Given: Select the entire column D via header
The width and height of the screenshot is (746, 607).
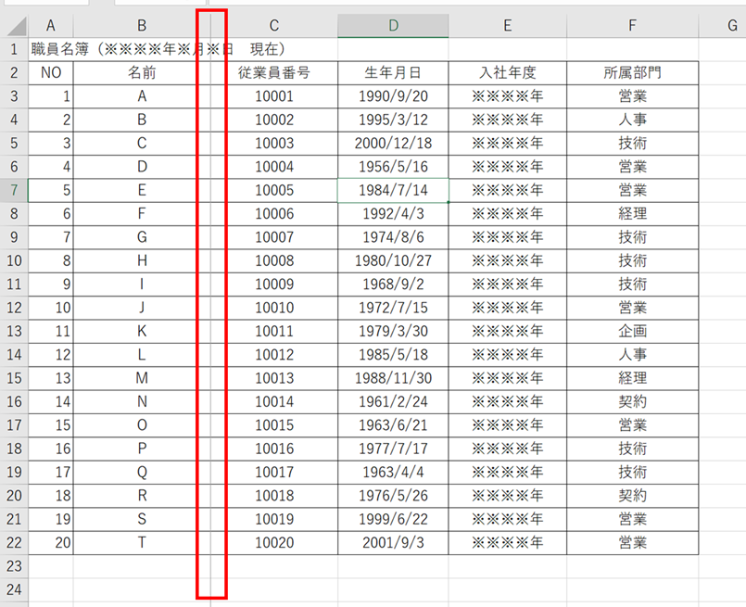Looking at the screenshot, I should tap(393, 26).
